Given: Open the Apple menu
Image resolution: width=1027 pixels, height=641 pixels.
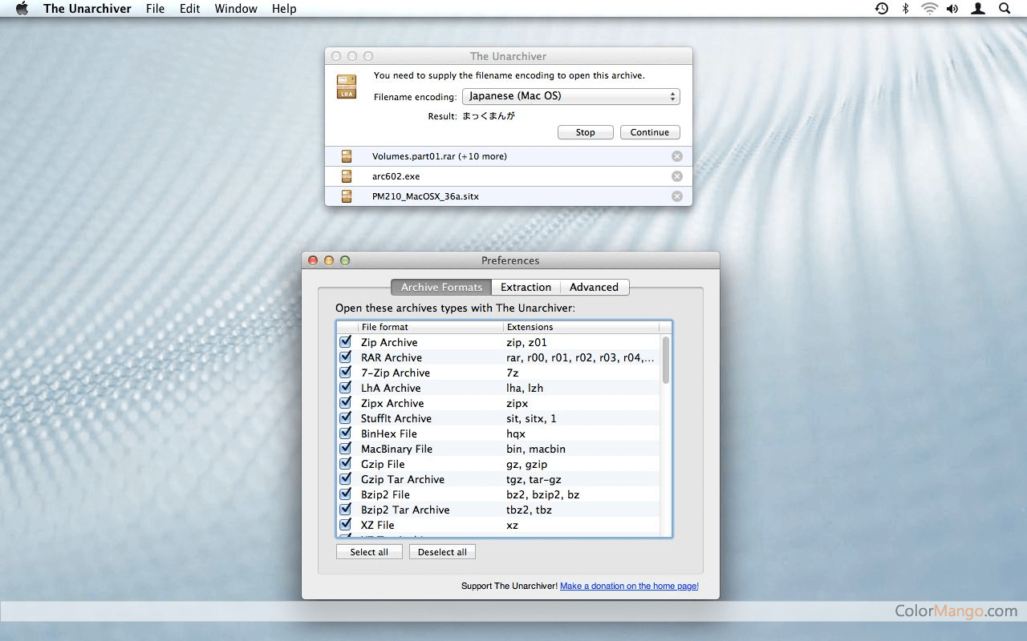Looking at the screenshot, I should click(22, 9).
